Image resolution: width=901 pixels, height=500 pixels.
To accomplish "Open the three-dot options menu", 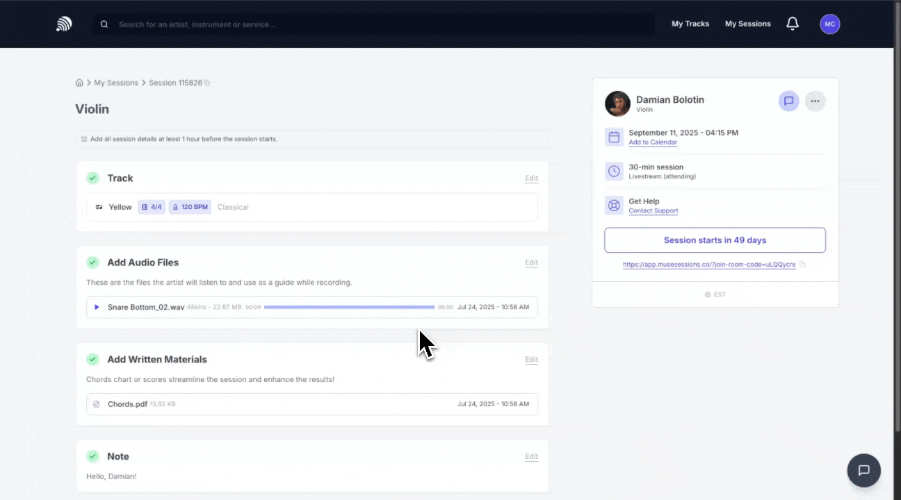I will pyautogui.click(x=815, y=101).
